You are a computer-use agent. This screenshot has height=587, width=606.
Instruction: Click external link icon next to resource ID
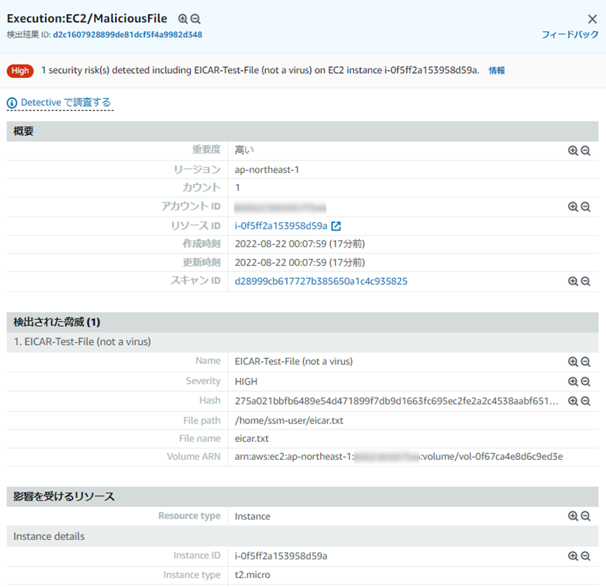pyautogui.click(x=337, y=226)
